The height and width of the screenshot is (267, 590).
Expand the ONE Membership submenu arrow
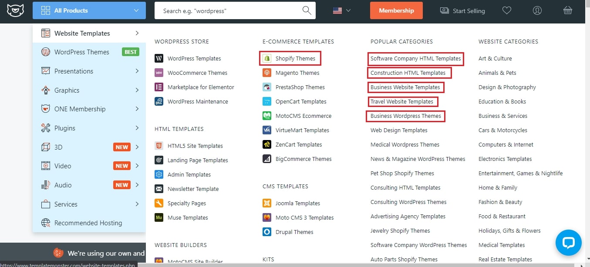pos(137,109)
